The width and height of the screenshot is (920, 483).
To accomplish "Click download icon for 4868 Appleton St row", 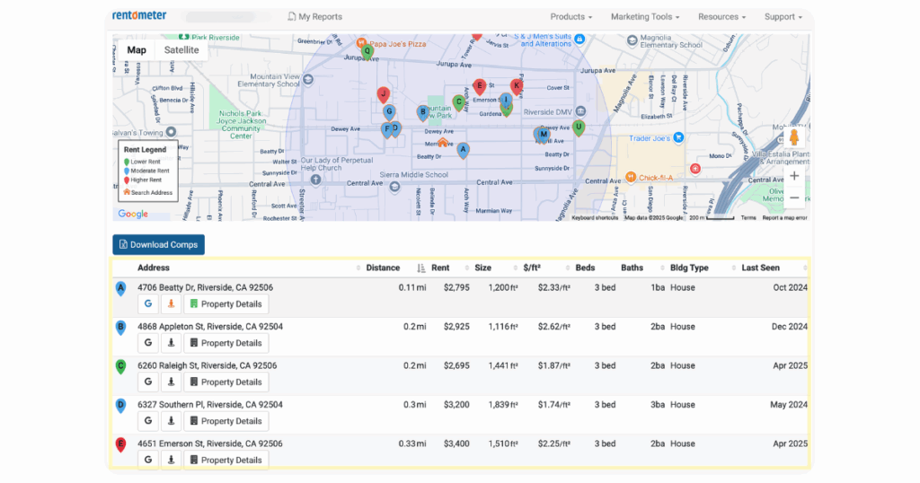I will tap(171, 343).
